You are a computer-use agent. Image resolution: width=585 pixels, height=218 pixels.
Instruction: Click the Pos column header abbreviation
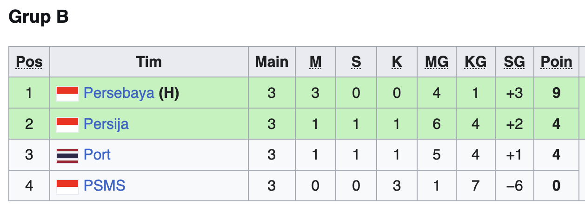pyautogui.click(x=29, y=62)
